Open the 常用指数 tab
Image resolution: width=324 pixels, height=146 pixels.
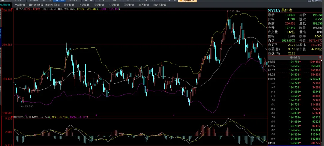5,5
